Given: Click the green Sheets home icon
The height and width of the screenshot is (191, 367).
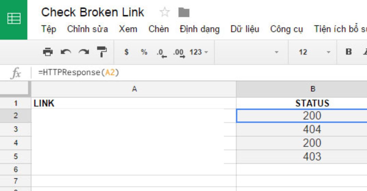Looking at the screenshot, I should (13, 20).
